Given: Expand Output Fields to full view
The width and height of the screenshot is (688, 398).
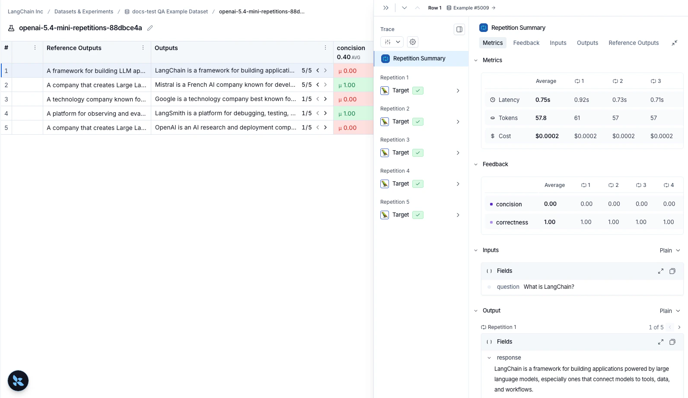Looking at the screenshot, I should click(660, 342).
